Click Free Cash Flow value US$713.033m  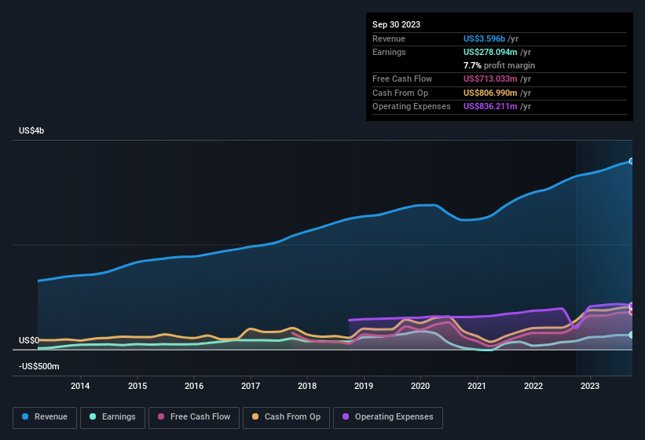[x=490, y=79]
